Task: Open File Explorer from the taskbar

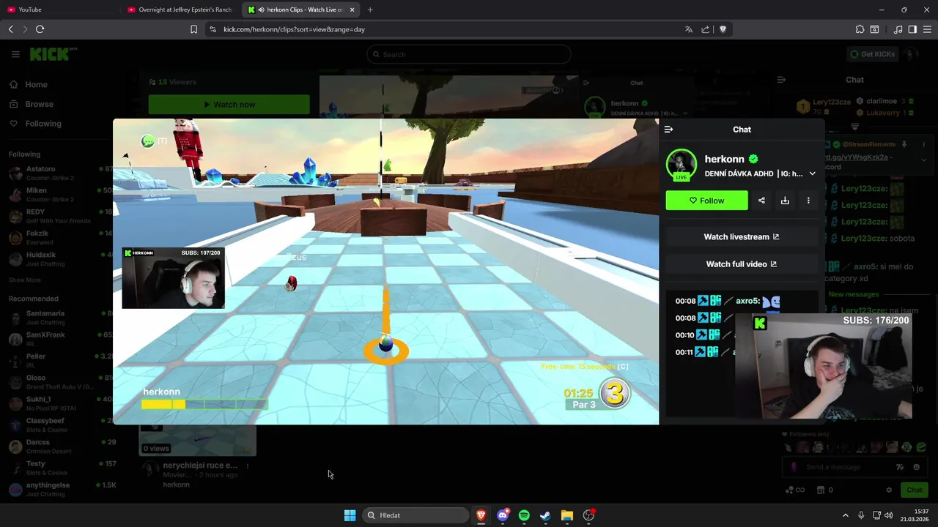Action: pyautogui.click(x=566, y=515)
